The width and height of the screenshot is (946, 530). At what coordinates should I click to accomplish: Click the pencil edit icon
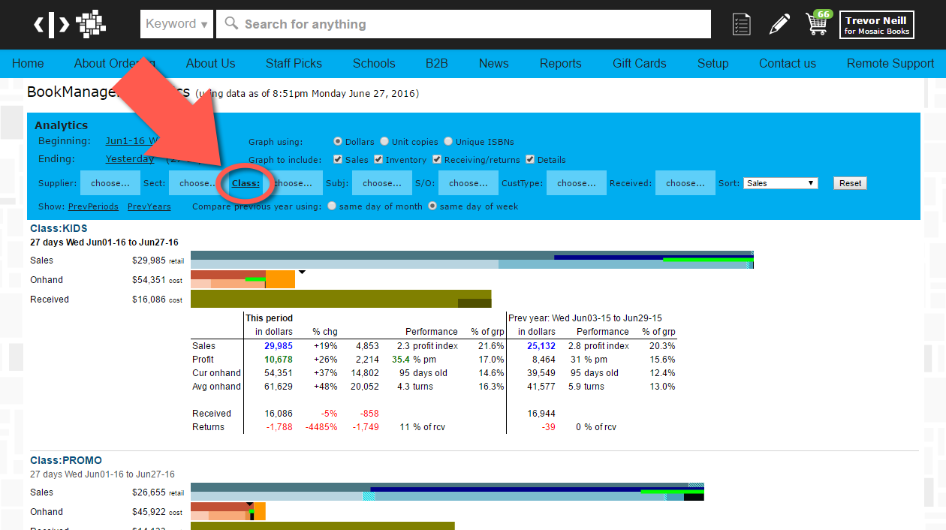779,24
